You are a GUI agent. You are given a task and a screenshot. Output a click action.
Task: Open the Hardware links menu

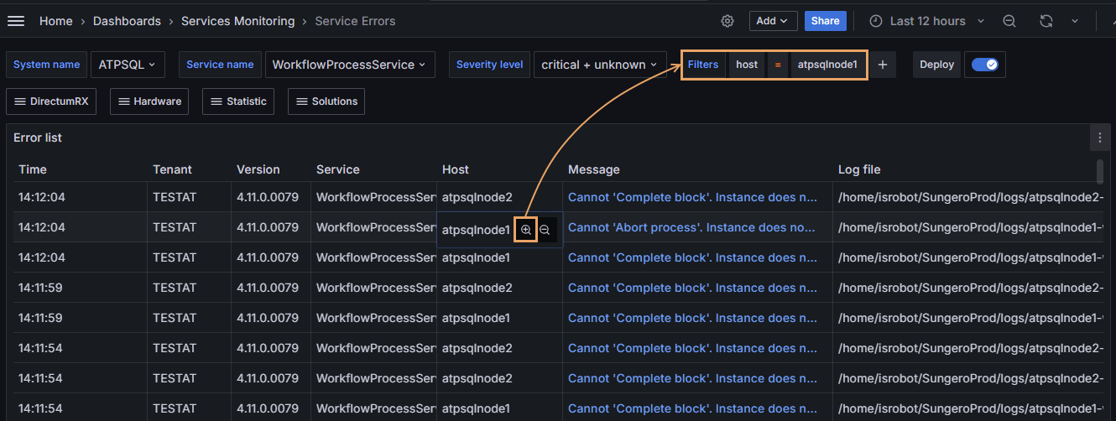pos(149,101)
